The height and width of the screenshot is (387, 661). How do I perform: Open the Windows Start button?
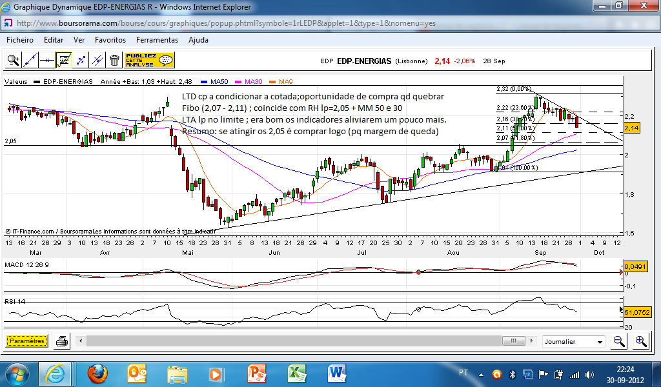tap(17, 374)
